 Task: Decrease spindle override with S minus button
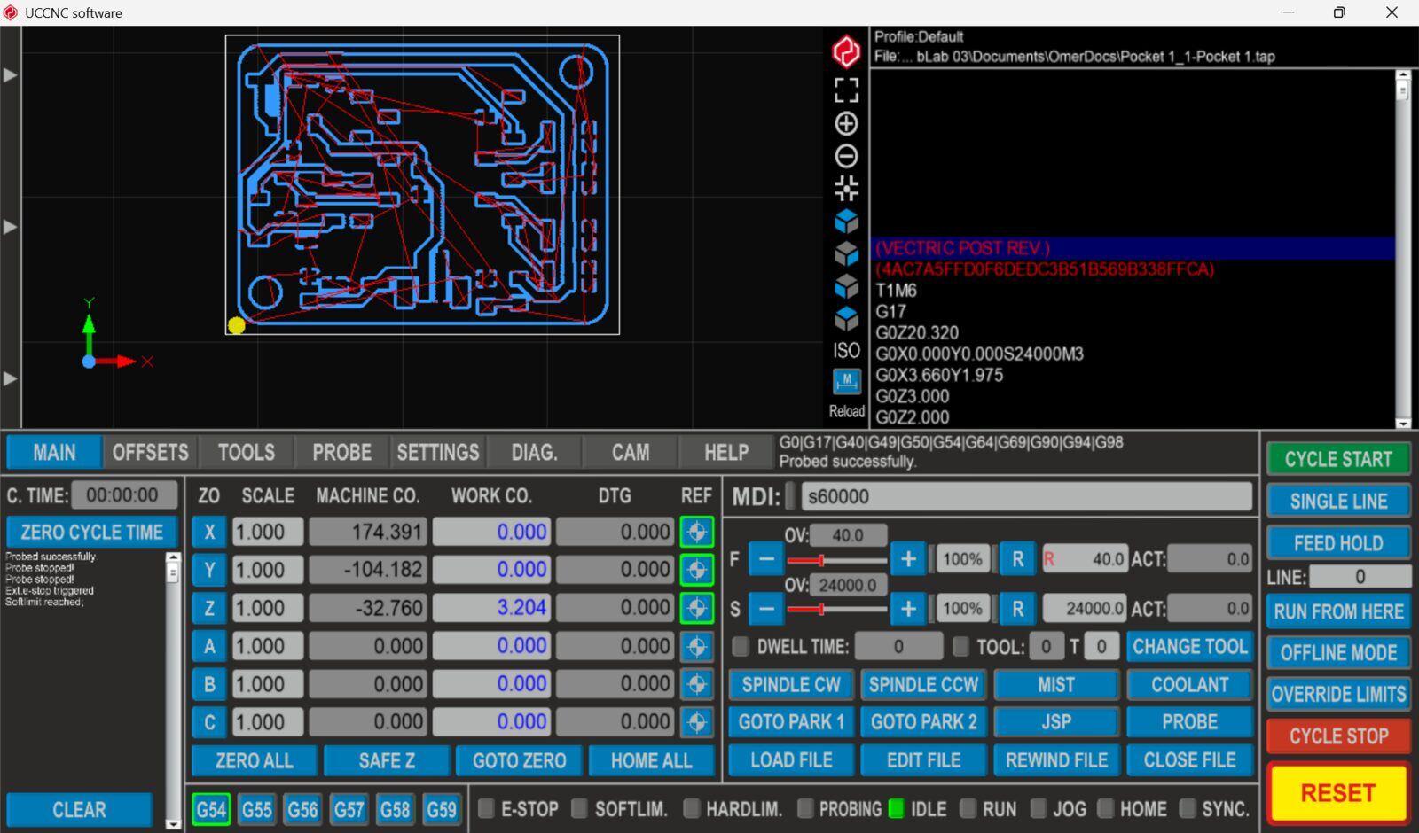click(x=766, y=609)
